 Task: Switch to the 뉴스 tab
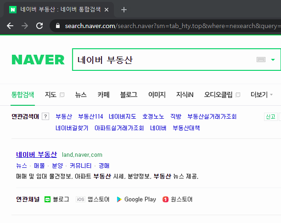point(81,95)
